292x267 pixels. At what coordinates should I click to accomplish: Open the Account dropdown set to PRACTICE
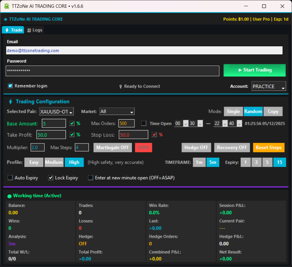point(268,86)
